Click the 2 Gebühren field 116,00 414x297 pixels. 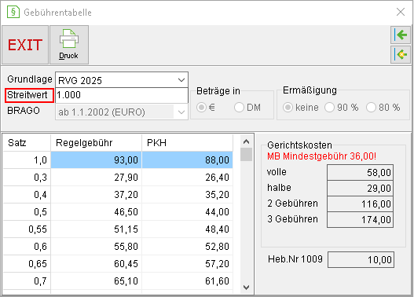360,203
